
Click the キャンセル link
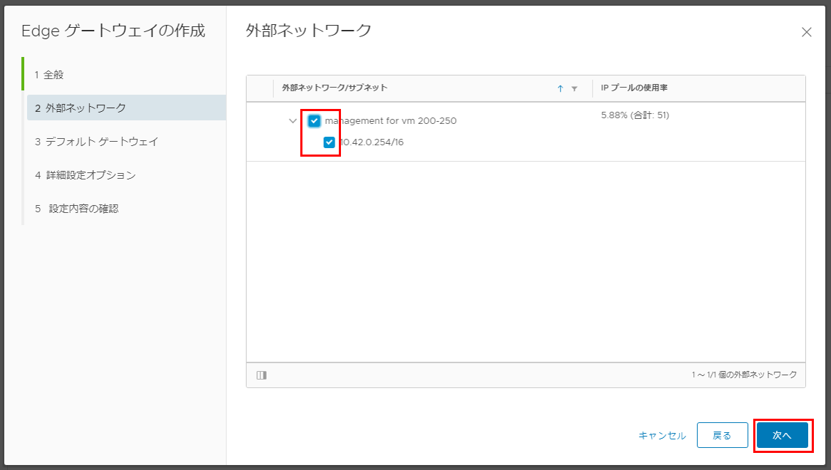[x=662, y=435]
